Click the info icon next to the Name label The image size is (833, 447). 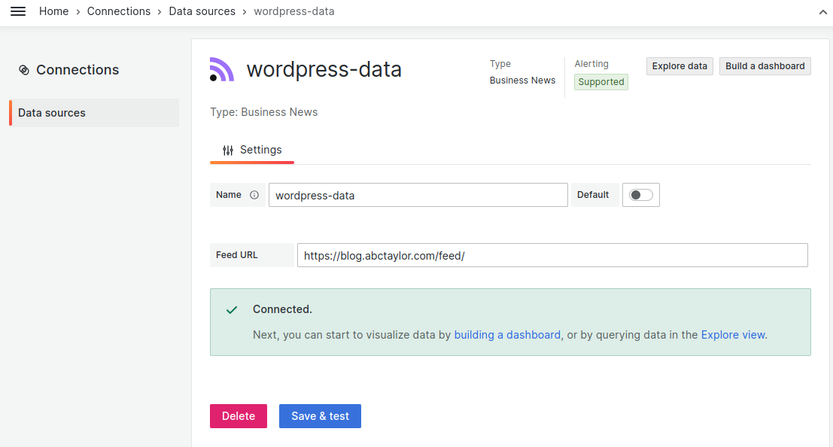[x=254, y=194]
